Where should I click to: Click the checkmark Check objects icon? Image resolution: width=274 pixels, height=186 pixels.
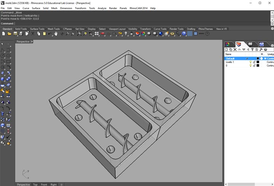click(8, 137)
